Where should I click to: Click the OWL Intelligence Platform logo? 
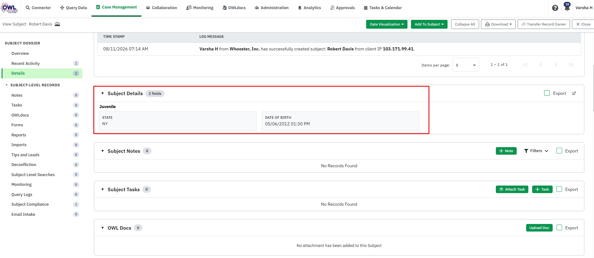(x=9, y=8)
